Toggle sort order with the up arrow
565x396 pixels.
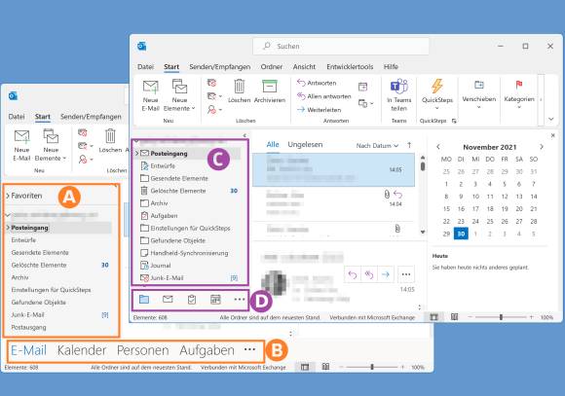click(409, 145)
